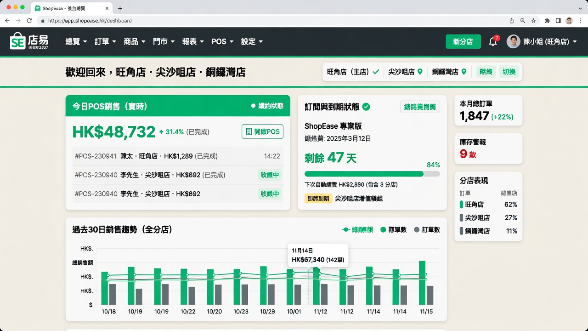Click 旺角店 green color bar in 分店表現

click(462, 205)
